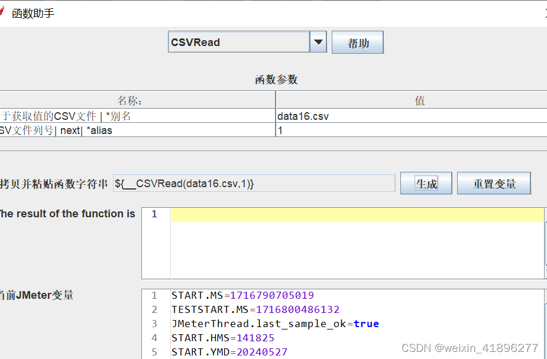Click the 帮助 help button

pos(357,42)
